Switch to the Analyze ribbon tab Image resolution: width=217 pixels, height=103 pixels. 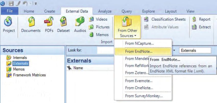point(105,11)
